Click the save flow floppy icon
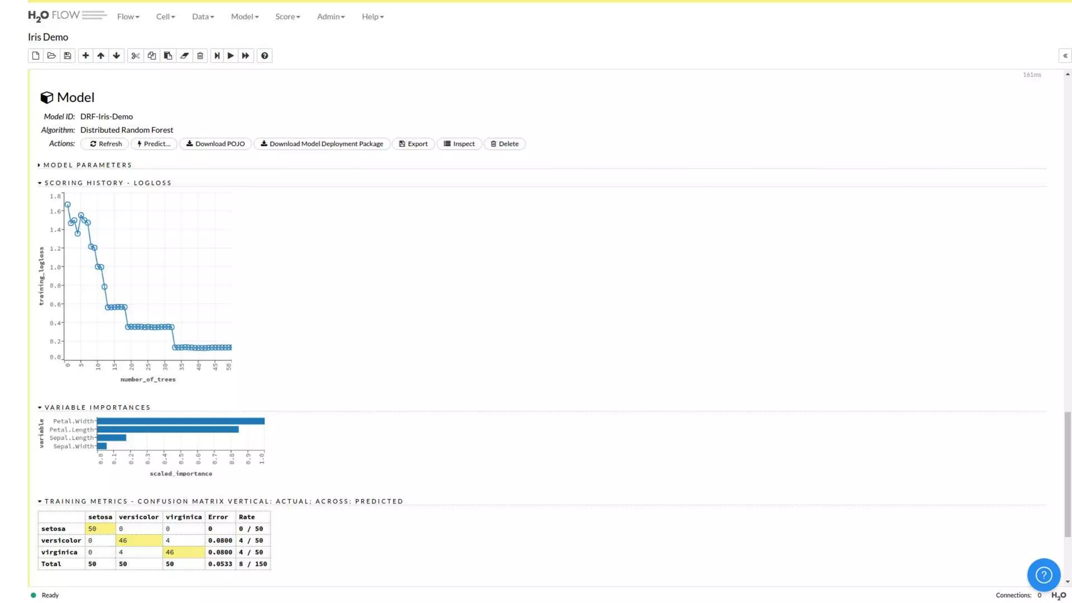Image resolution: width=1072 pixels, height=603 pixels. click(x=68, y=55)
